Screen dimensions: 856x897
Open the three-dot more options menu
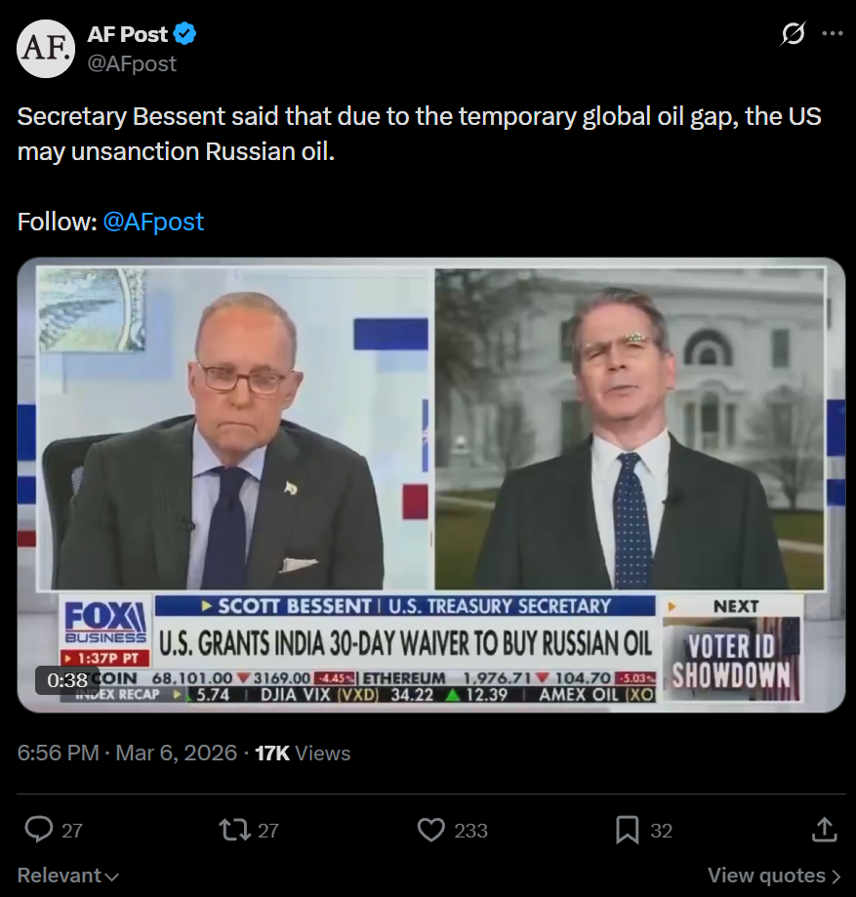click(x=833, y=34)
